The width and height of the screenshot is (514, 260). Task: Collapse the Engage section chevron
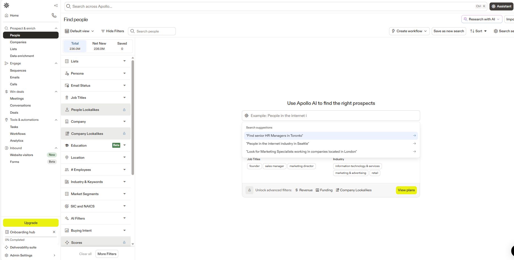pyautogui.click(x=56, y=63)
